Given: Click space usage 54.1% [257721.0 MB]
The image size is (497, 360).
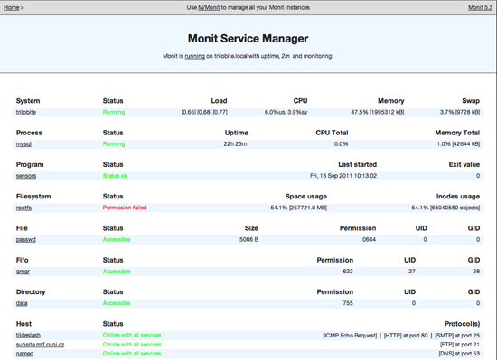Looking at the screenshot, I should coord(298,208).
